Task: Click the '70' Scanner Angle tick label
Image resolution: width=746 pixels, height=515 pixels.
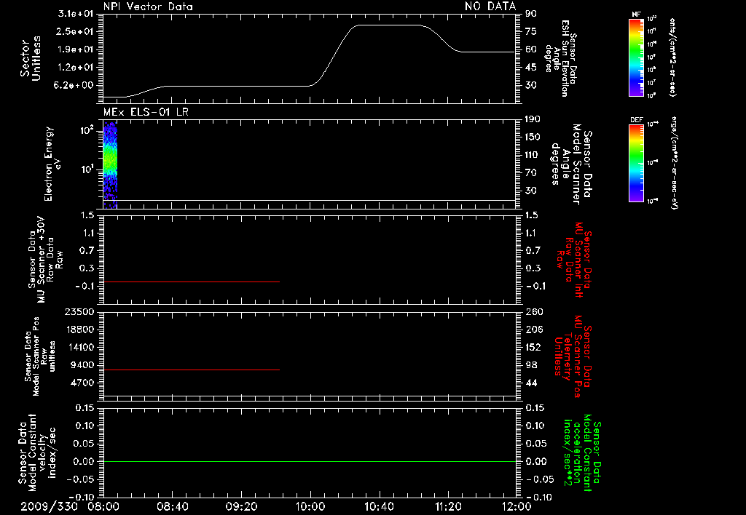Action: 531,173
